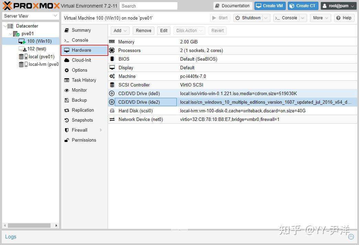Image resolution: width=359 pixels, height=245 pixels.
Task: Switch to the Summary tab
Action: click(81, 30)
